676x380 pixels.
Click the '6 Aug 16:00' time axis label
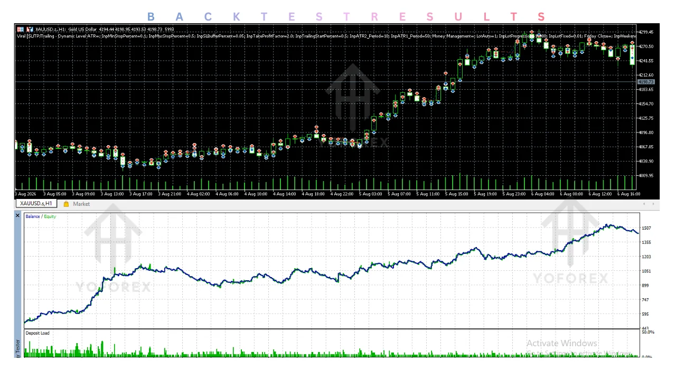coord(628,194)
